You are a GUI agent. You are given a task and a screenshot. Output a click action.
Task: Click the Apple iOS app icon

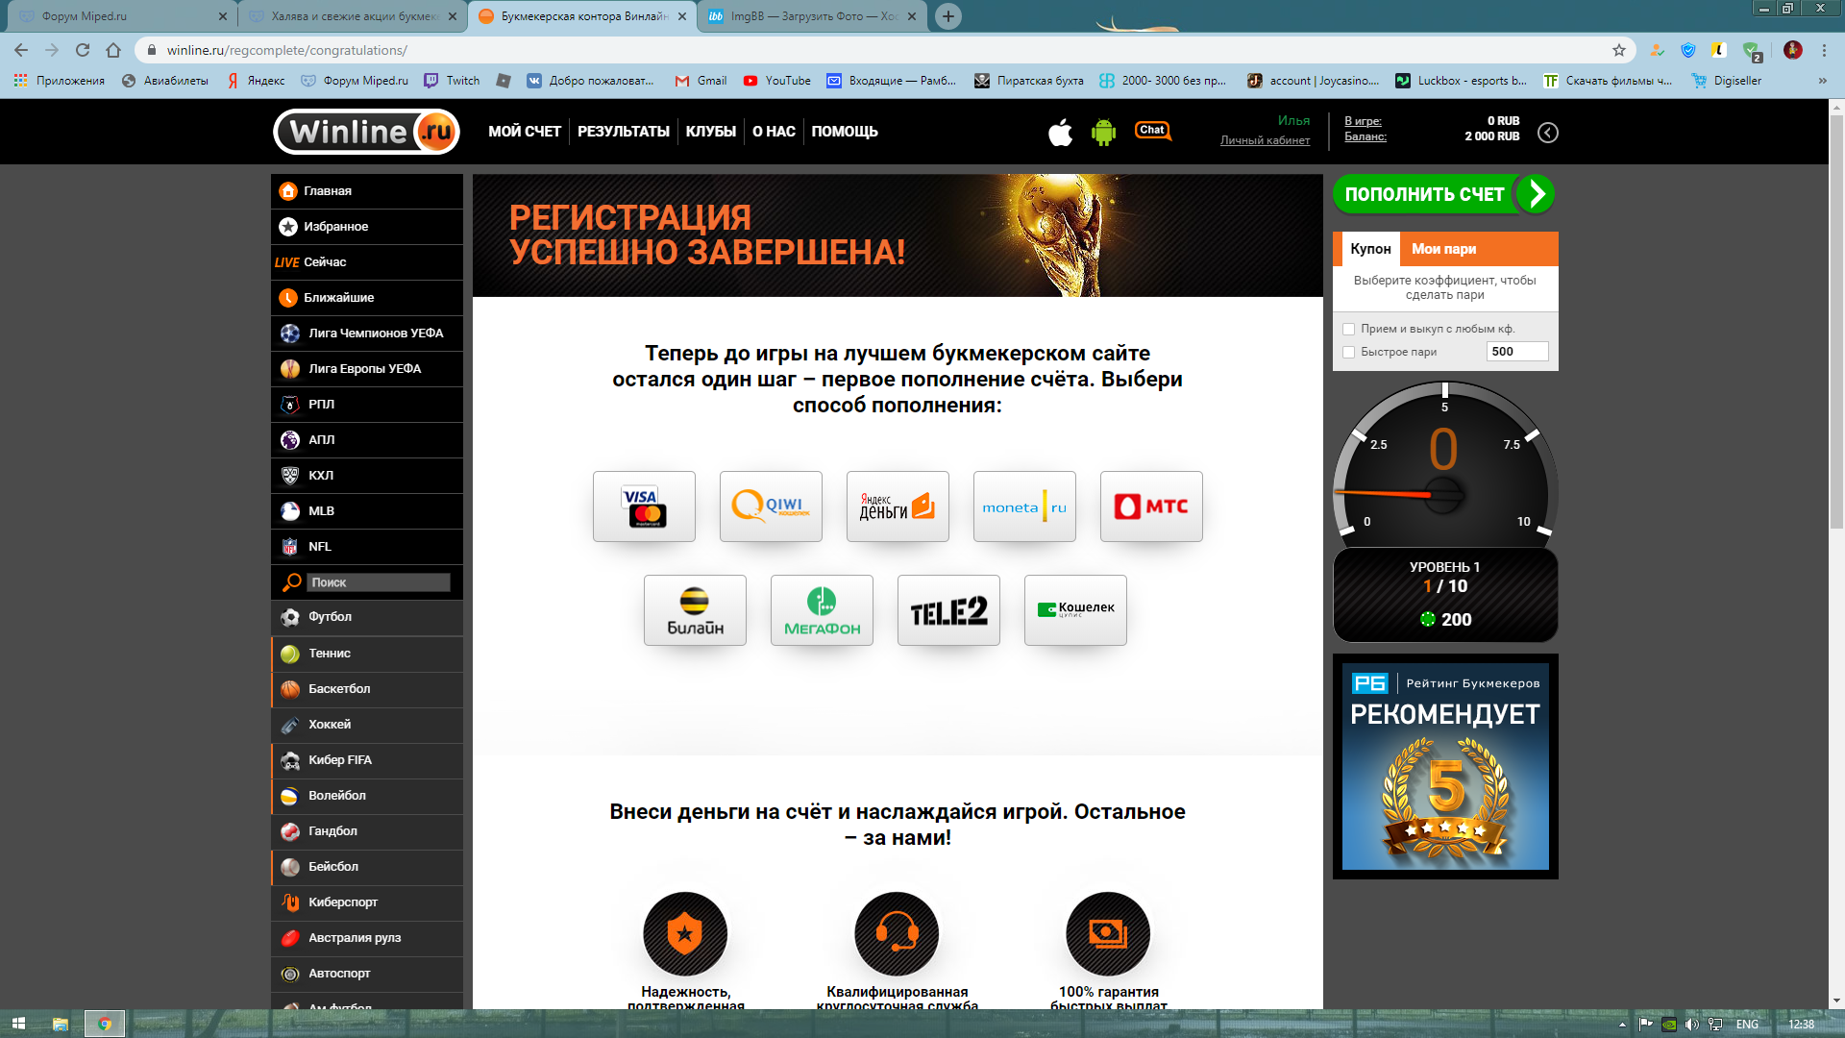click(1060, 132)
